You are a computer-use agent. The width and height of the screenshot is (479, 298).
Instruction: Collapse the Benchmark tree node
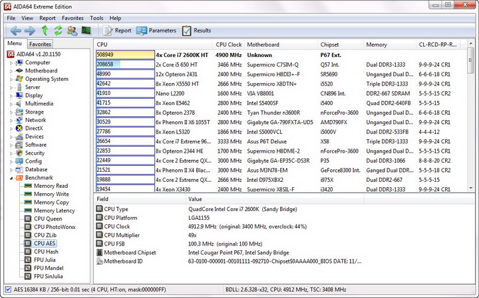(11, 179)
